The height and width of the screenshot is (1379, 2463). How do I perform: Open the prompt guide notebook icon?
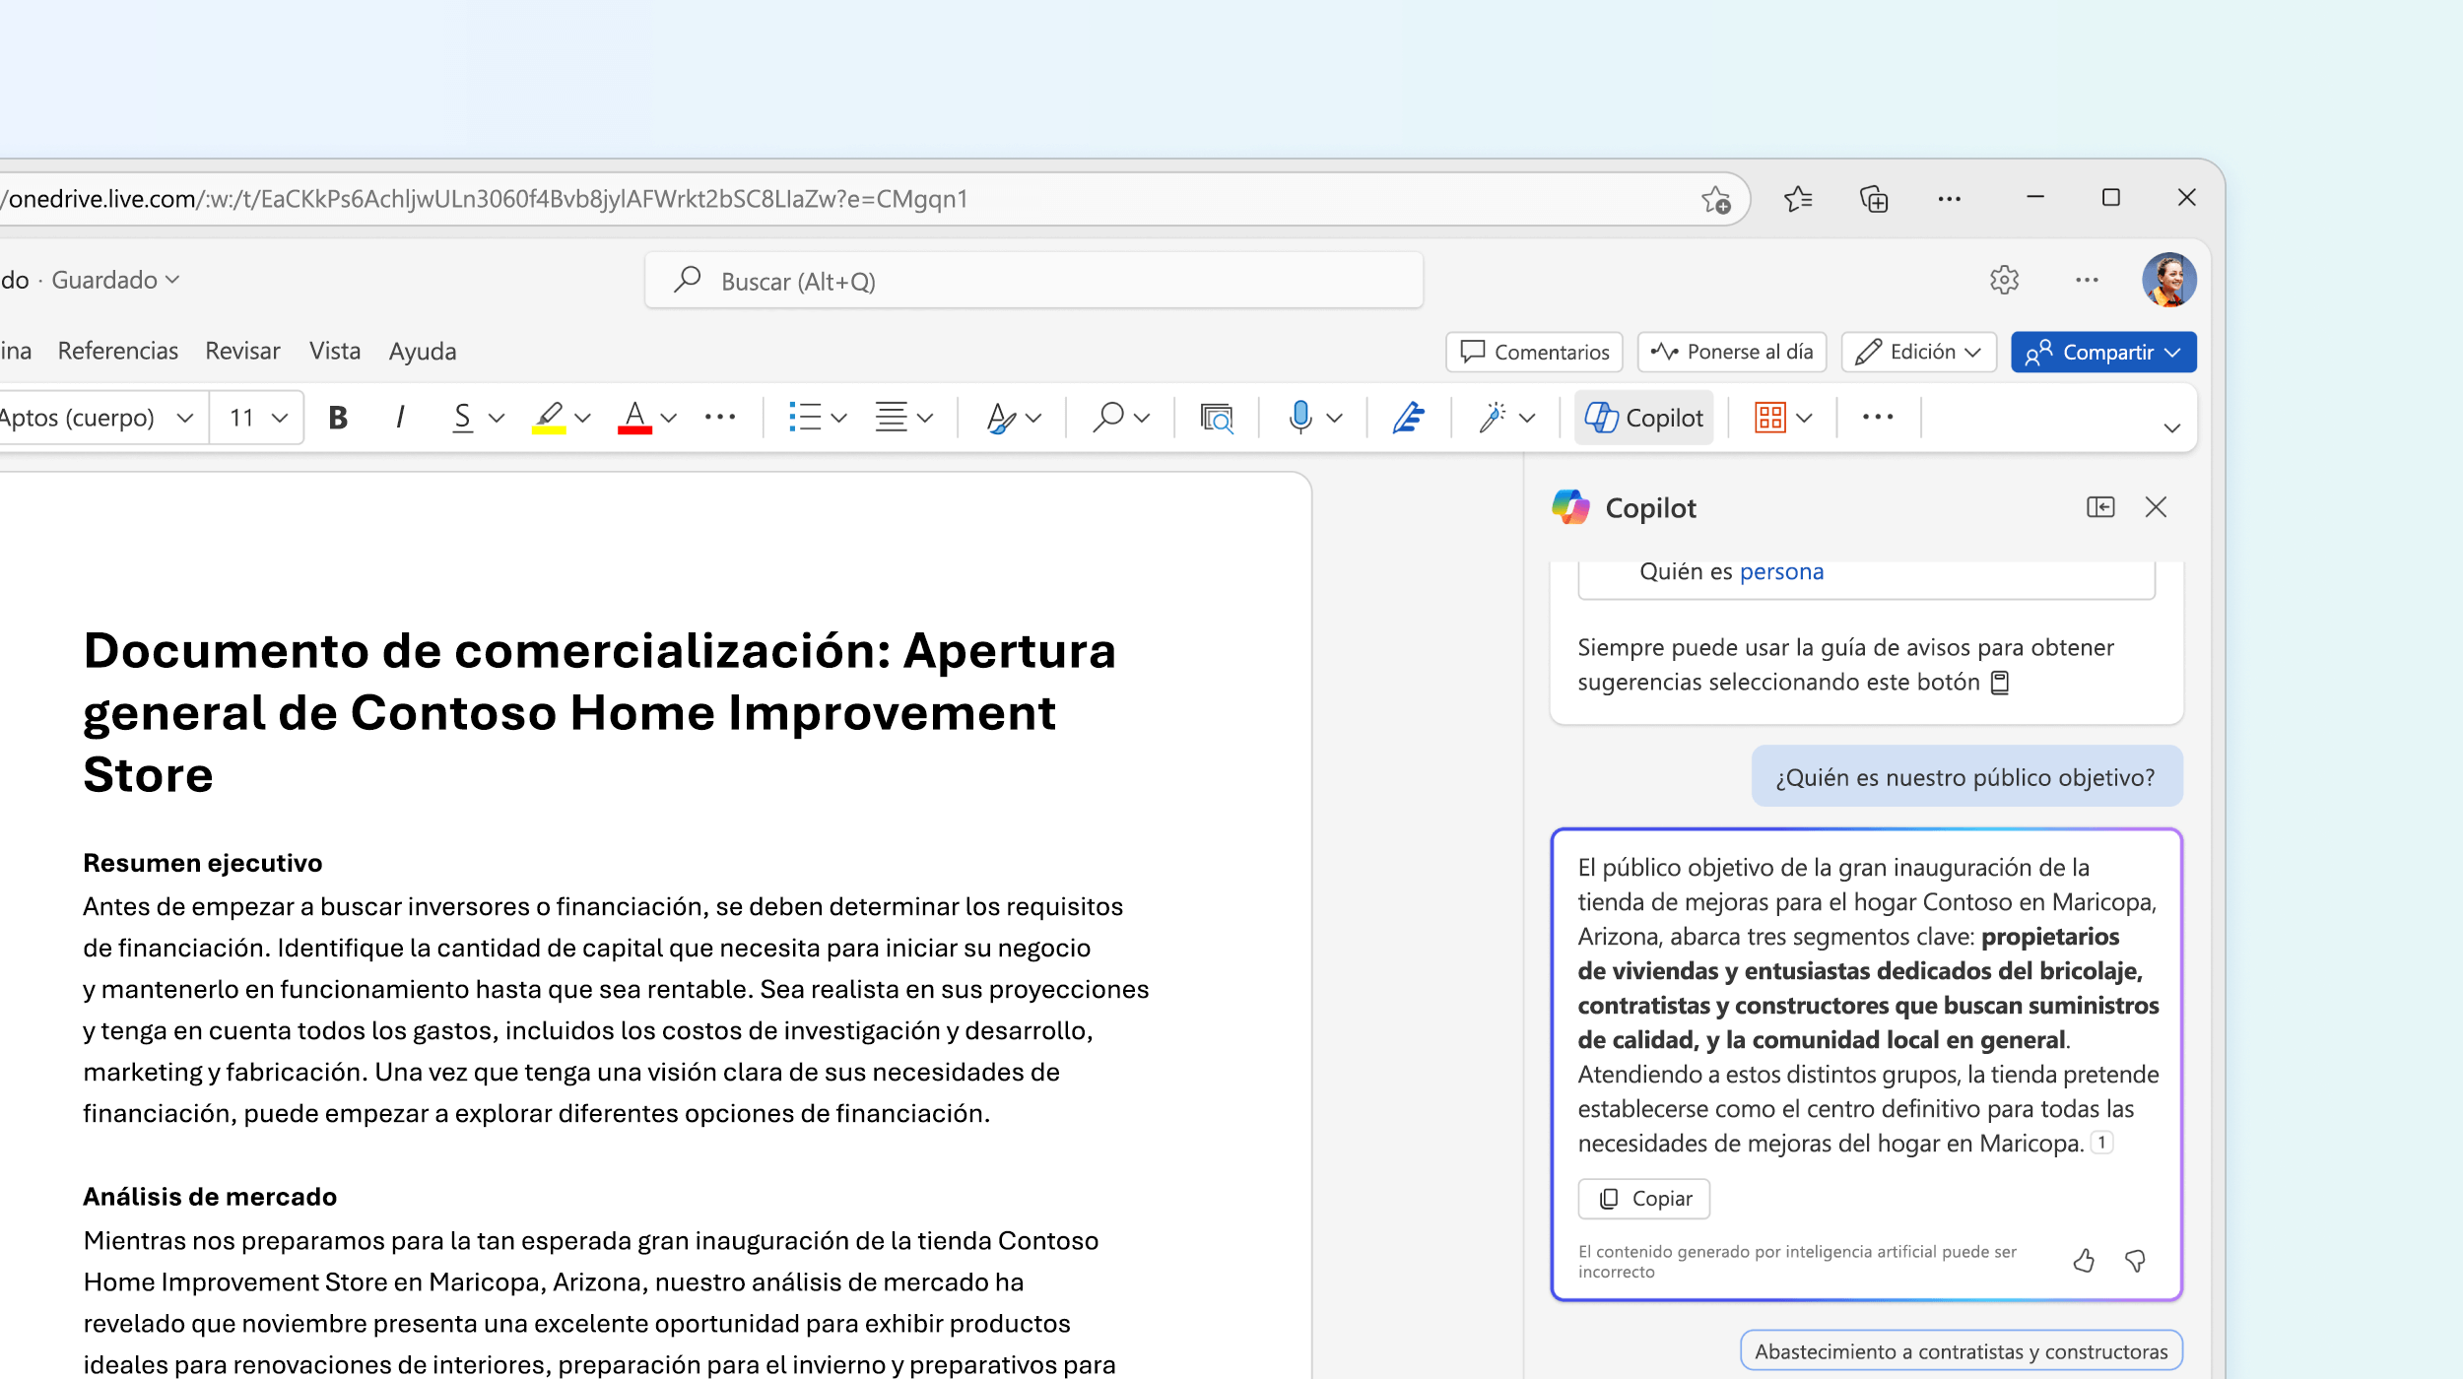coord(2000,683)
